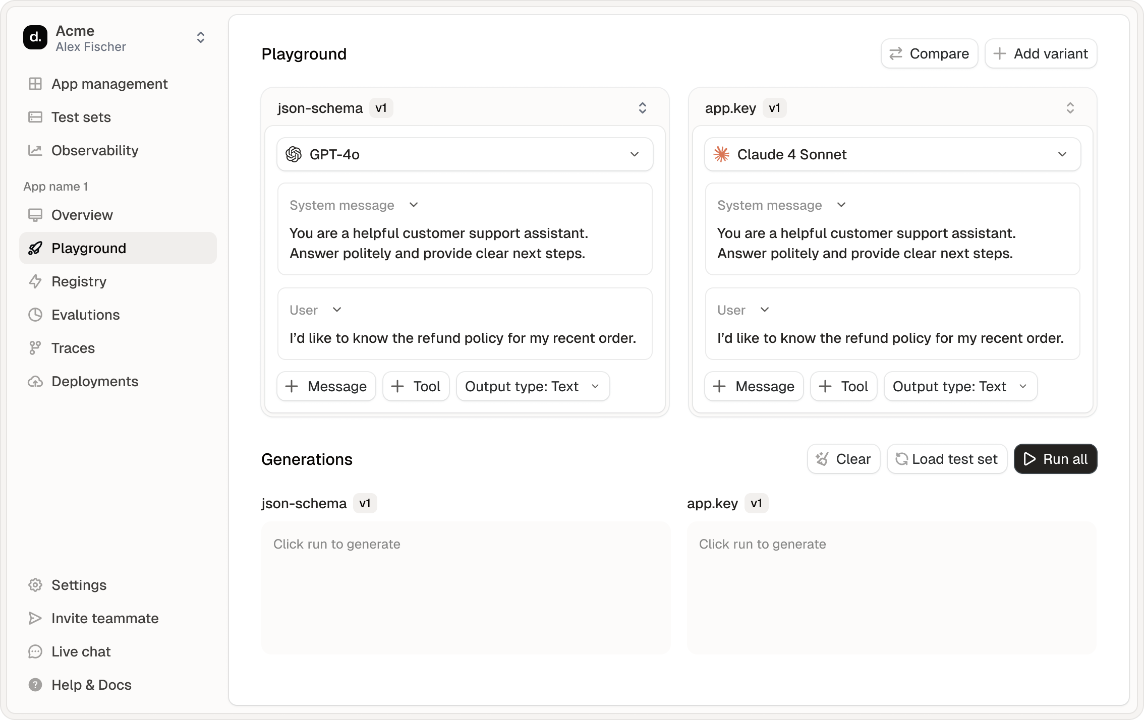1144x720 pixels.
Task: Click the Registry lightning icon
Action: pyautogui.click(x=35, y=281)
